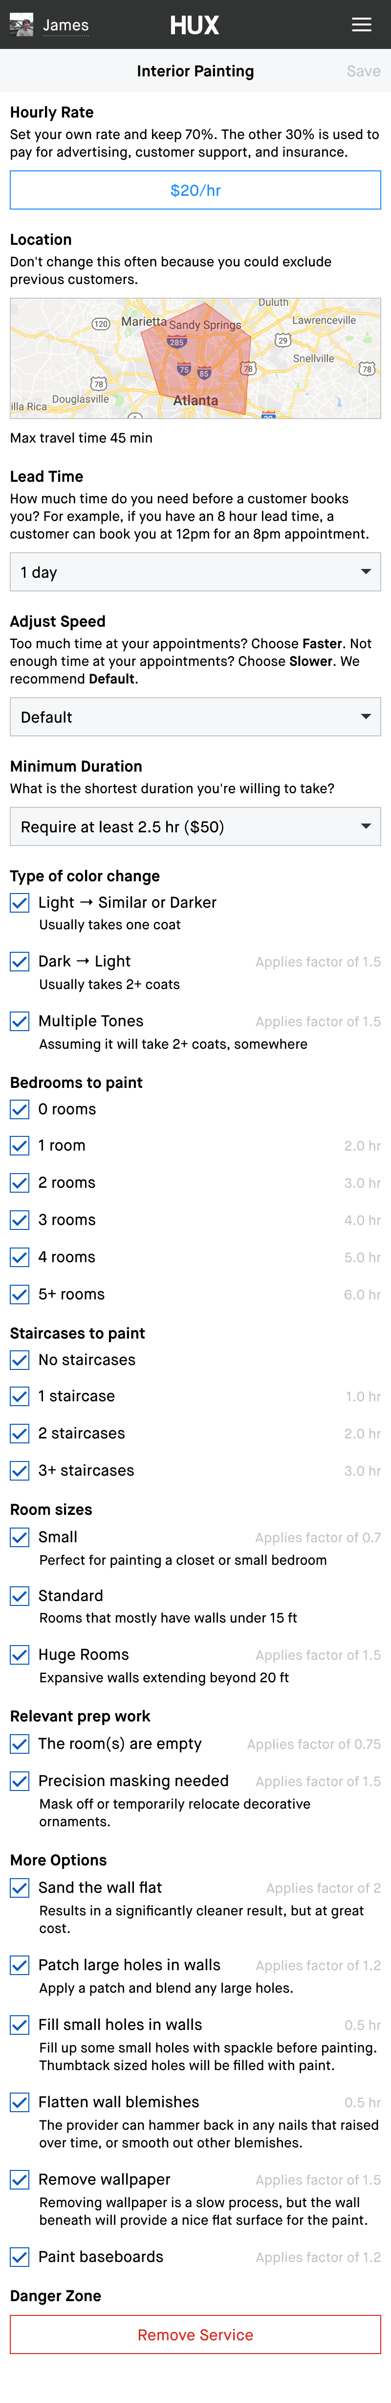Open the hamburger menu
Viewport: 391px width, 2403px height.
361,25
